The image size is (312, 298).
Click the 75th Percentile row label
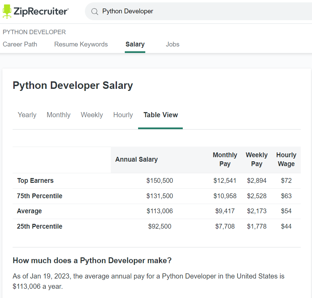[x=40, y=196]
